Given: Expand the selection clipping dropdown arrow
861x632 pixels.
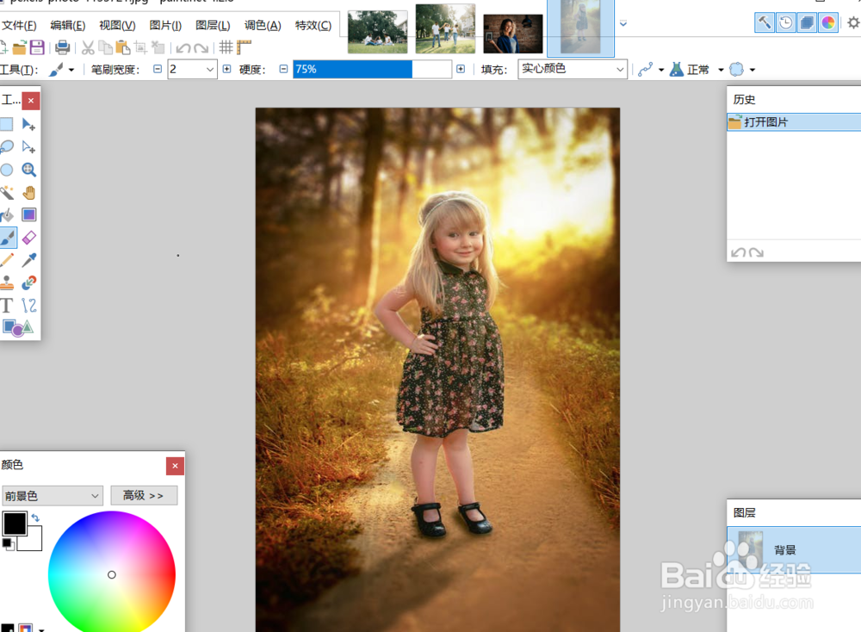Looking at the screenshot, I should [x=753, y=70].
